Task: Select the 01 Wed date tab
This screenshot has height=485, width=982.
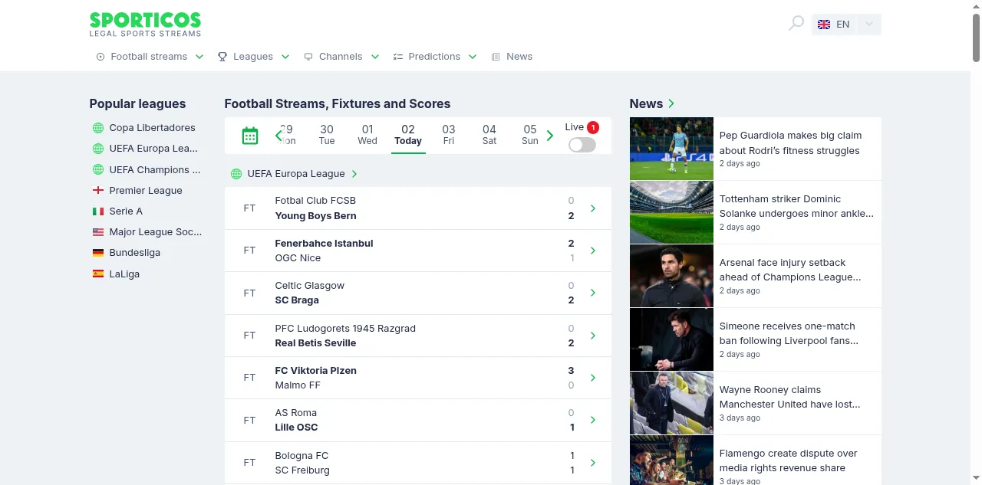Action: point(367,135)
